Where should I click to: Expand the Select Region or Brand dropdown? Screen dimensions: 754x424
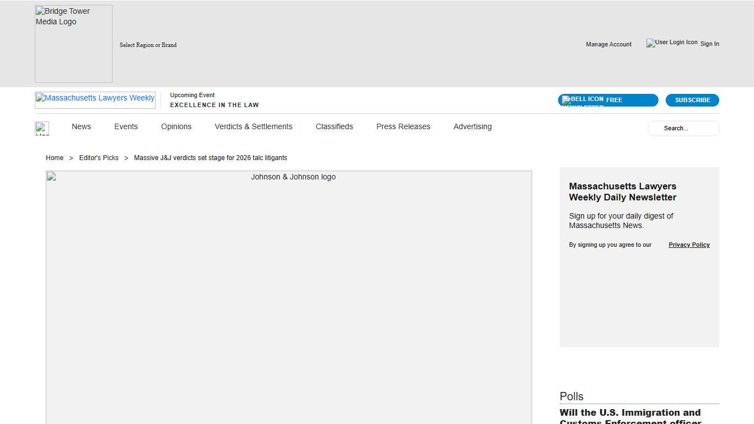[148, 45]
